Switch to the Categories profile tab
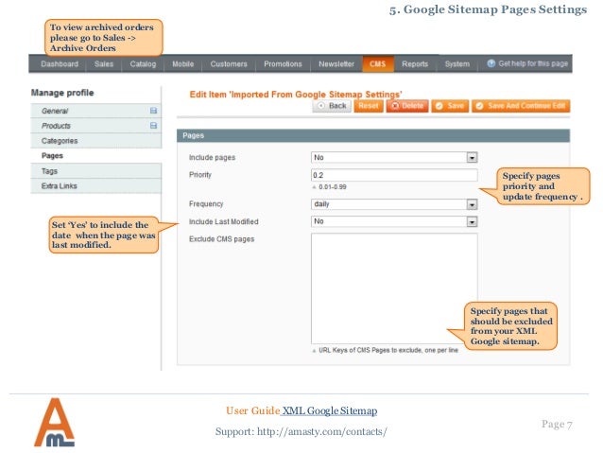The height and width of the screenshot is (453, 603). point(96,141)
